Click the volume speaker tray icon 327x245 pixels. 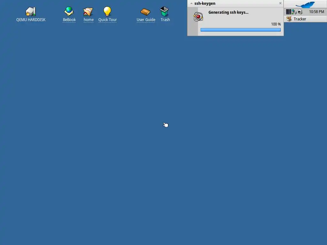coord(300,12)
